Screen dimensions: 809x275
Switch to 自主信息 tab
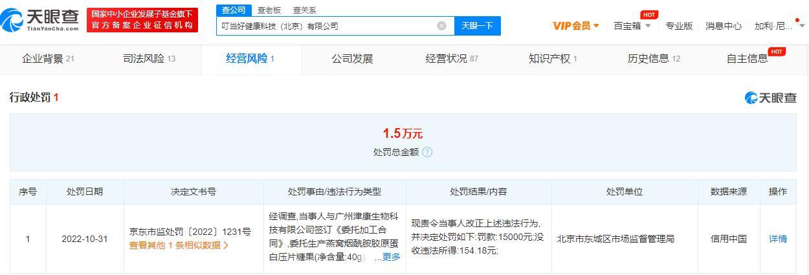click(x=748, y=59)
